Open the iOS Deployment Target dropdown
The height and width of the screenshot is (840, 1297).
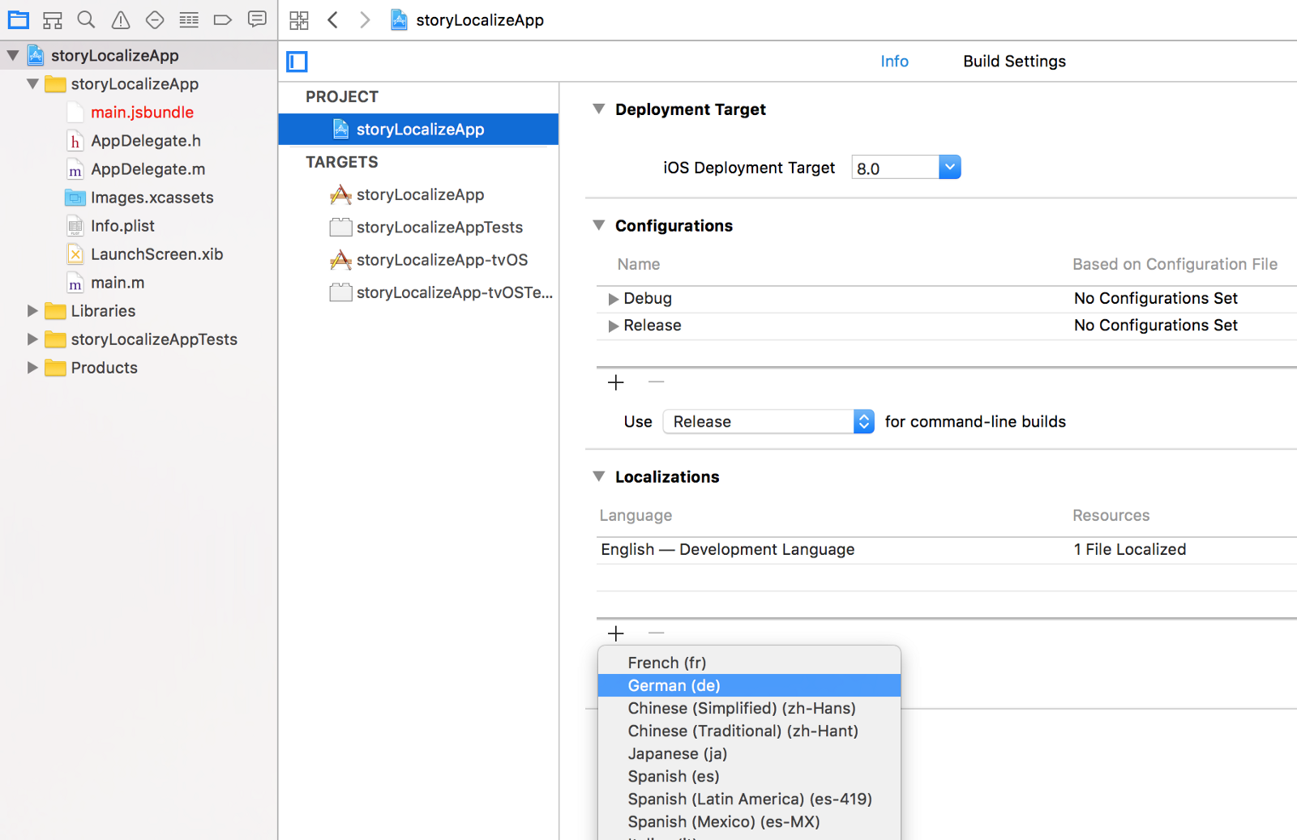tap(949, 168)
